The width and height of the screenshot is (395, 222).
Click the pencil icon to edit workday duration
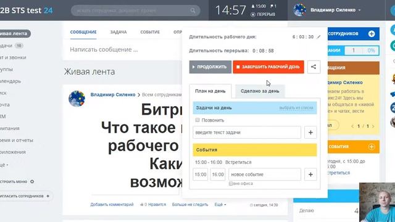tap(318, 37)
